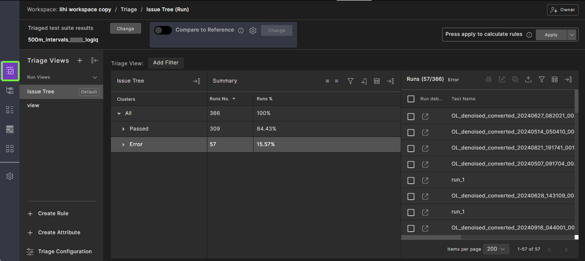Open external link for second run_1 row
This screenshot has width=585, height=261.
point(425,212)
